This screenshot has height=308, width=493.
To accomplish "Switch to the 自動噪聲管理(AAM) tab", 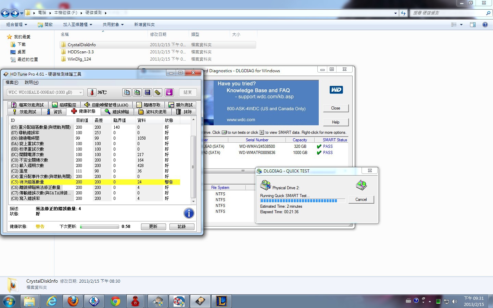I will coord(106,105).
